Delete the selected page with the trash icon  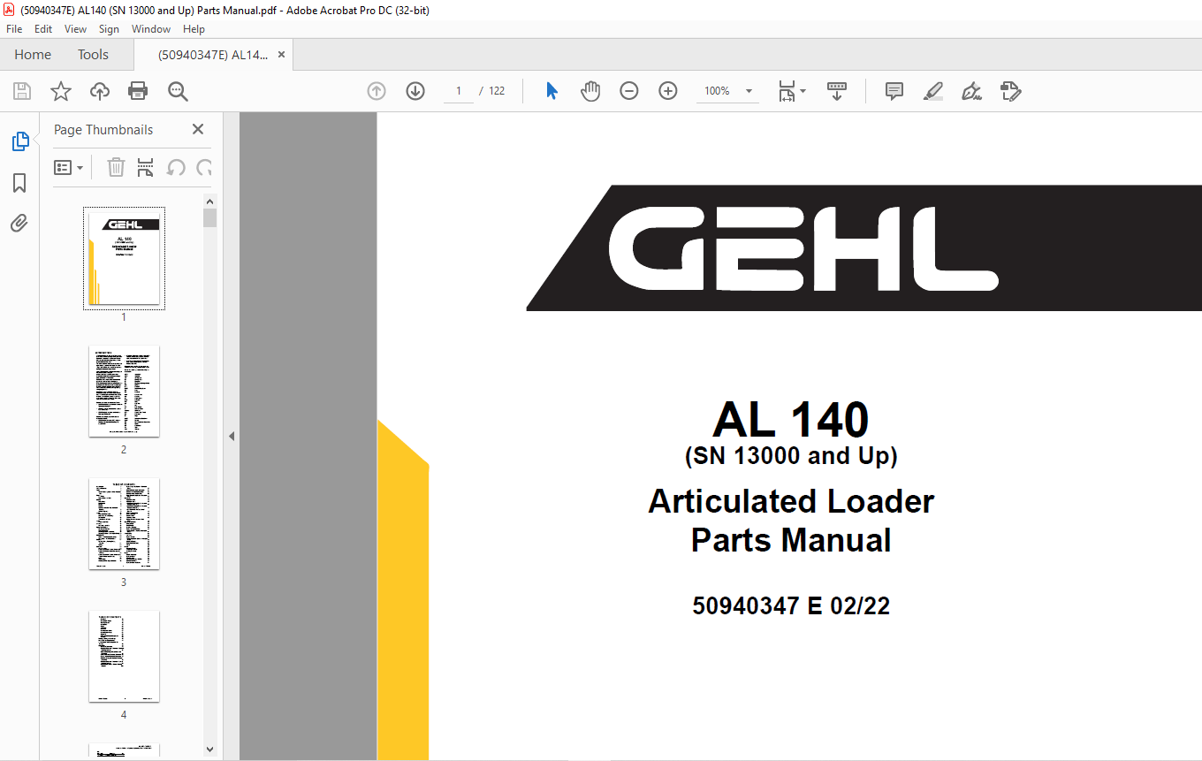(x=116, y=167)
